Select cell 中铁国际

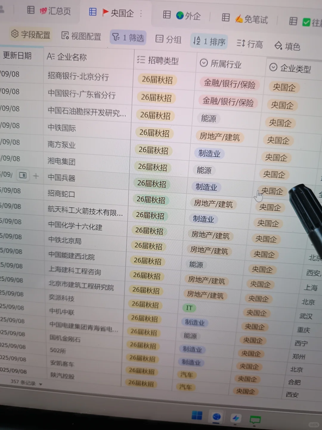point(62,128)
